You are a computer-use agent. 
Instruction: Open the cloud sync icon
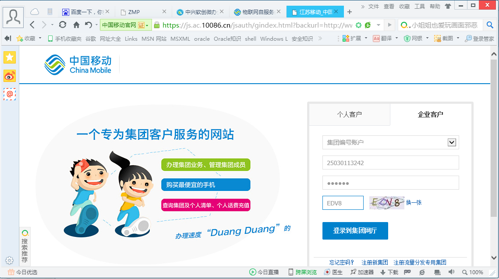(x=35, y=12)
